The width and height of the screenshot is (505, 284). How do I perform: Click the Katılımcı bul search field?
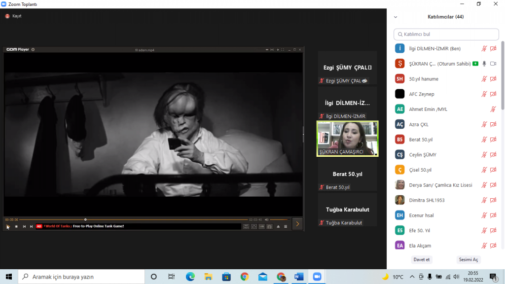tap(446, 34)
